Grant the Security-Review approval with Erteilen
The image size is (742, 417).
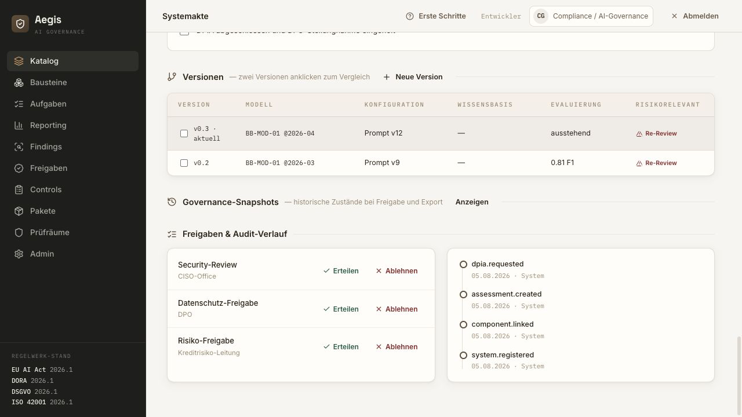click(x=341, y=270)
